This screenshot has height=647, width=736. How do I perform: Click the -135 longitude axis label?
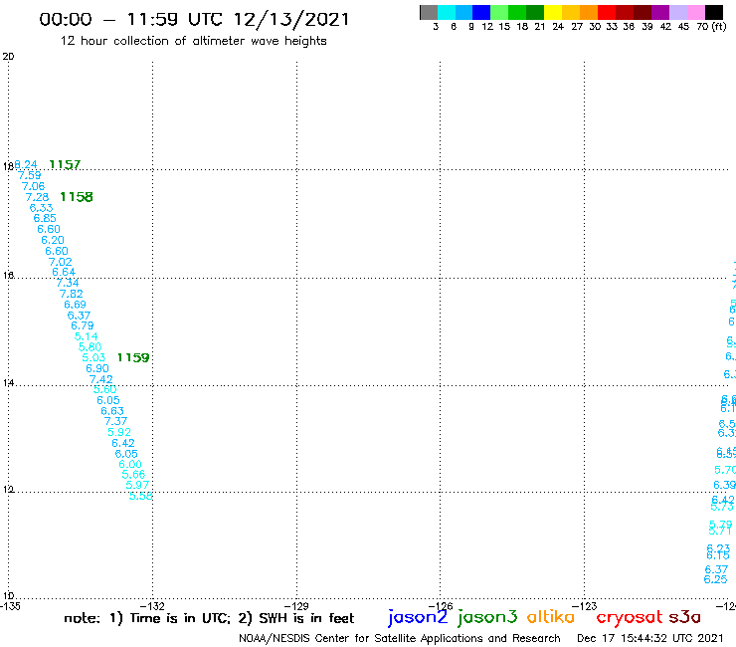click(10, 606)
